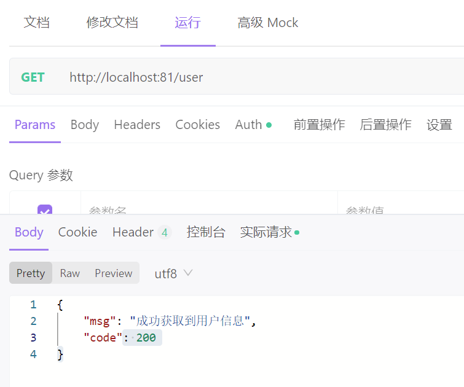Open the utf8 encoding dropdown

[173, 273]
